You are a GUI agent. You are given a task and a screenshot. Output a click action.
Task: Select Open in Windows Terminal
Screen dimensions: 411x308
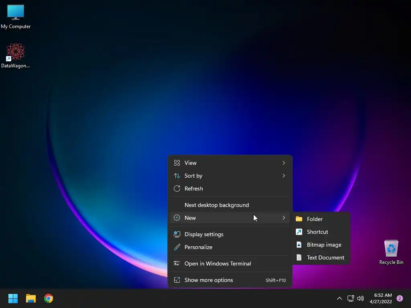click(x=230, y=264)
